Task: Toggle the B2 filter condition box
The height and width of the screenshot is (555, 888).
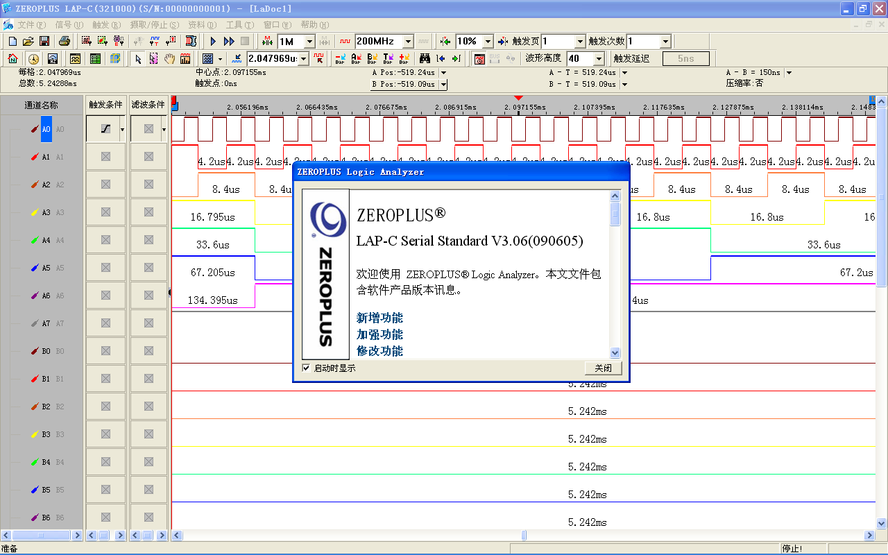Action: click(148, 407)
